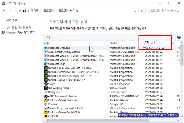This screenshot has width=184, height=123.
Task: Click Bandisoft.com publisher cell
Action: click(x=118, y=92)
